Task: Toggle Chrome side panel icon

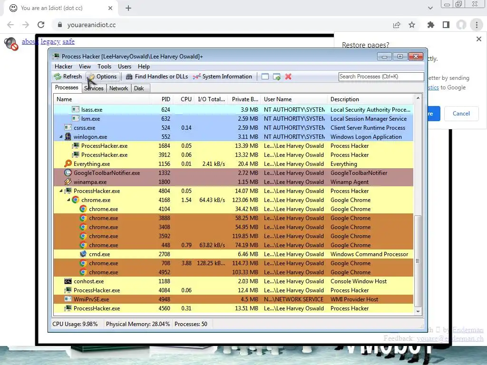Action: point(446,25)
